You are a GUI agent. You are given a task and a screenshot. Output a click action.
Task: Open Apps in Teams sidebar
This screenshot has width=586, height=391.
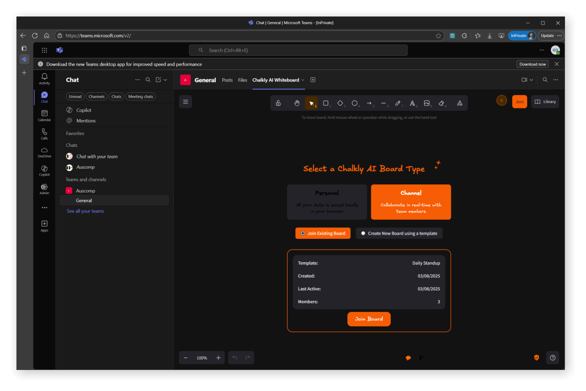[44, 226]
